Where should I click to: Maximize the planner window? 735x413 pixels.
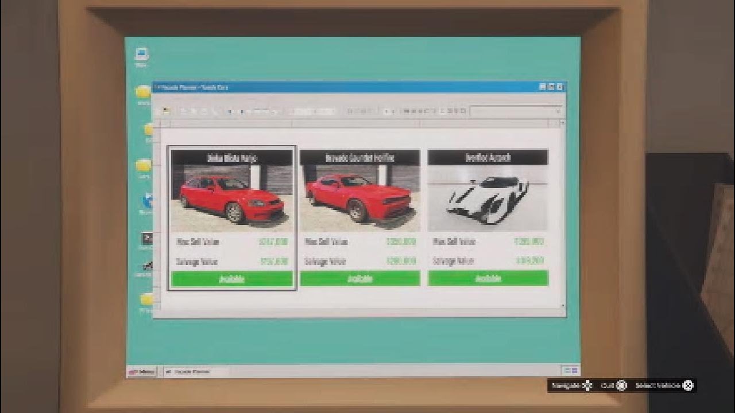tap(551, 87)
